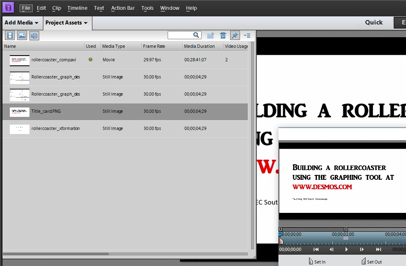Click the rollercoaster_xformation file name
The image size is (406, 266).
click(x=56, y=128)
